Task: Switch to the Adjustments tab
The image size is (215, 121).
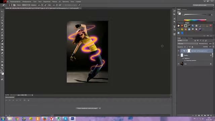Action: [x=181, y=23]
